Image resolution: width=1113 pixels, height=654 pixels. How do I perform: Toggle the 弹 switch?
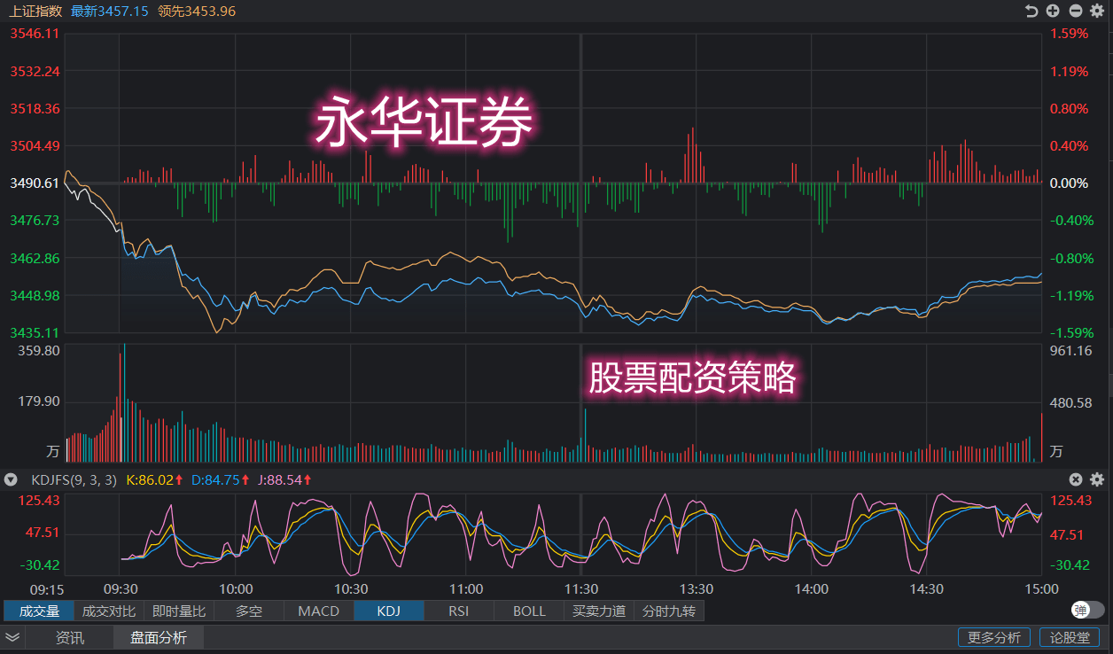click(x=1087, y=610)
